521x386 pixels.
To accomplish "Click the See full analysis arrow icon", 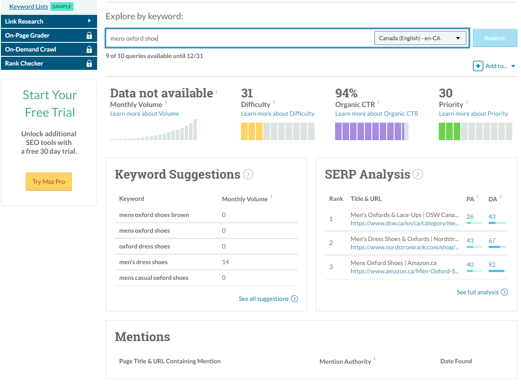I will [504, 292].
